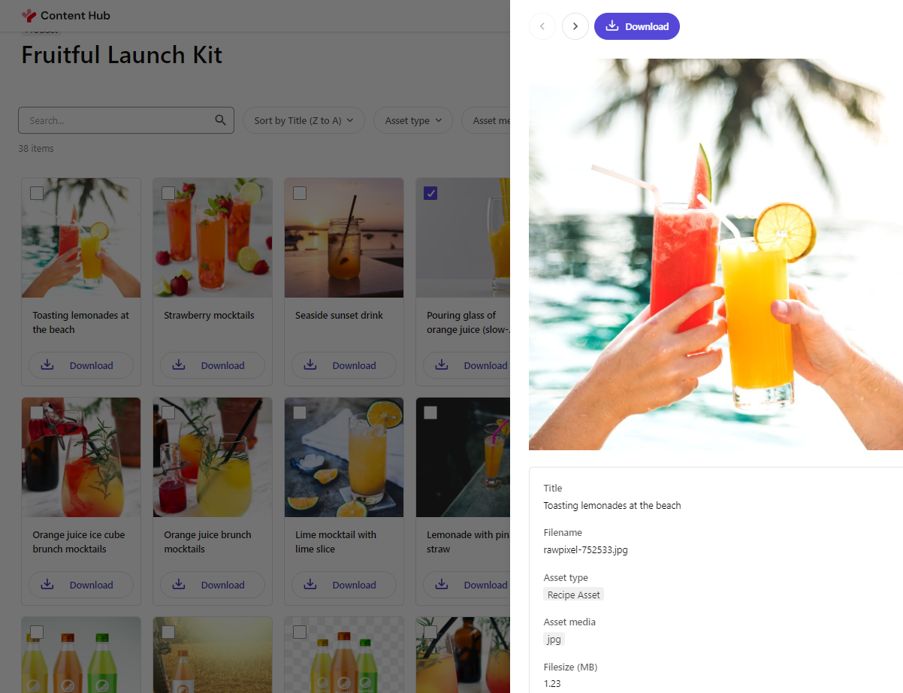Click the filesize value 1.23
This screenshot has height=693, width=903.
point(552,683)
